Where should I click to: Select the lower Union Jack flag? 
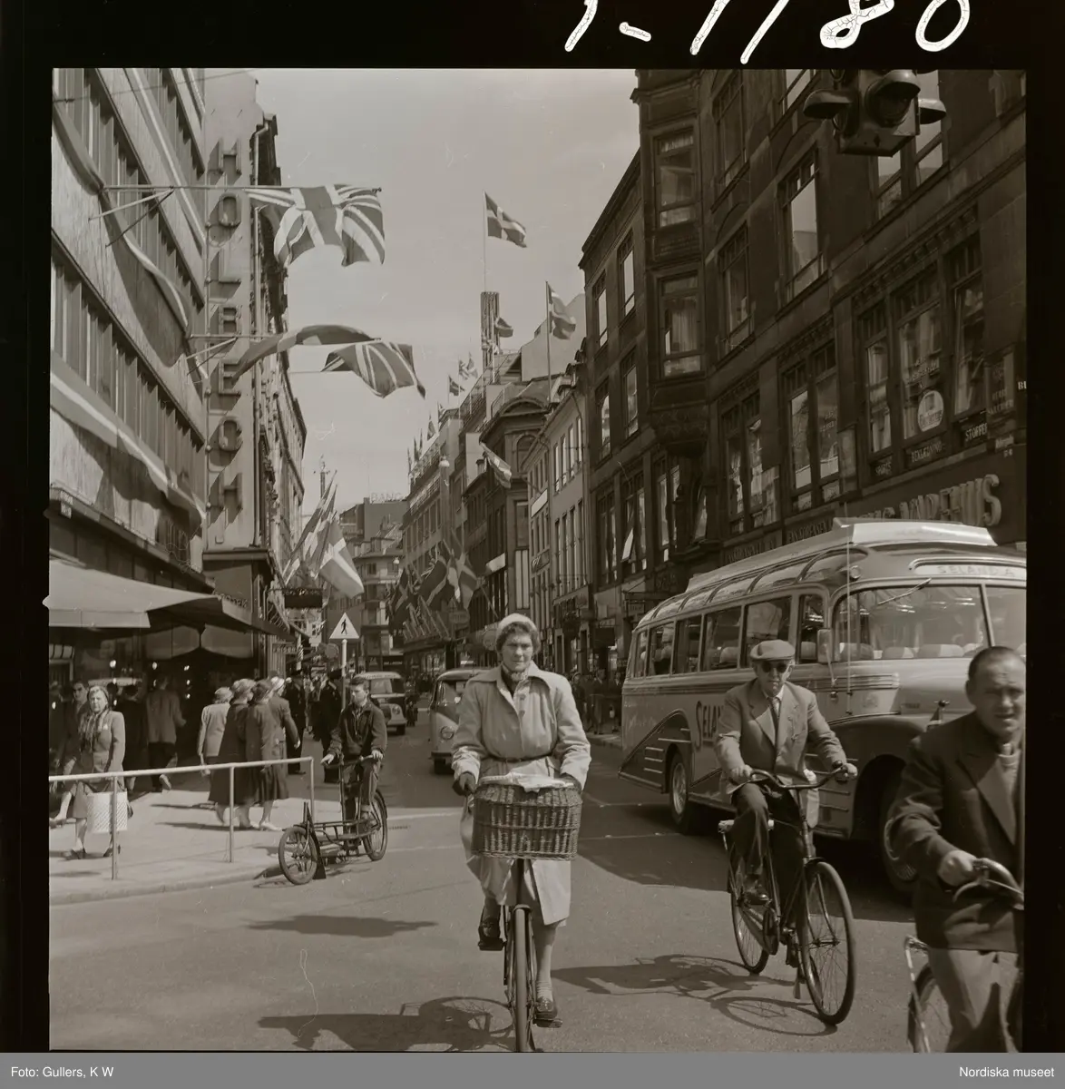pyautogui.click(x=372, y=365)
